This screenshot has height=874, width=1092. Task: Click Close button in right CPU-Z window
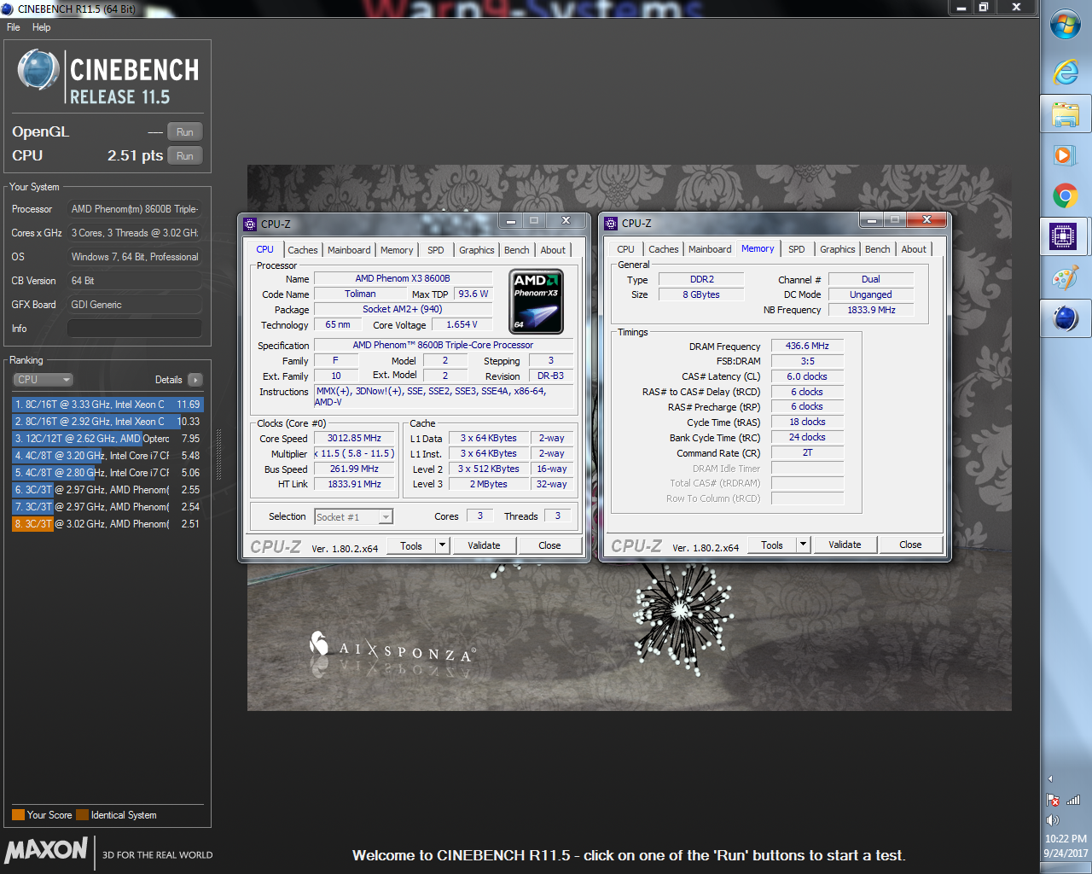pyautogui.click(x=910, y=545)
